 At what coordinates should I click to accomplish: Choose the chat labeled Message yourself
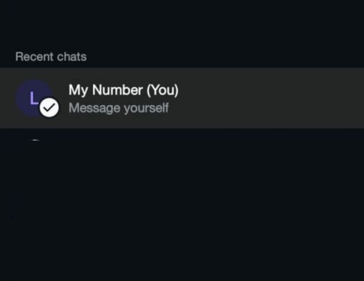119,108
